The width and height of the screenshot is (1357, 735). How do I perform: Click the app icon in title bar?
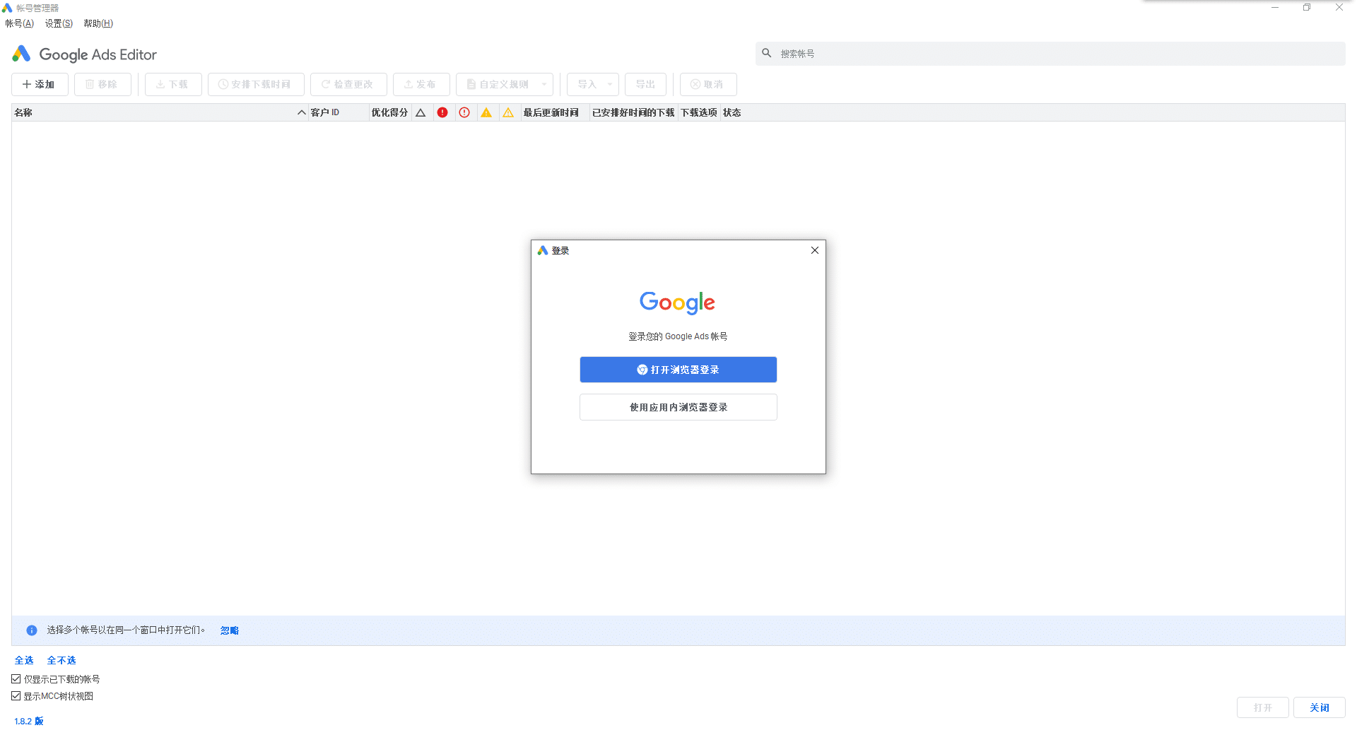point(7,8)
